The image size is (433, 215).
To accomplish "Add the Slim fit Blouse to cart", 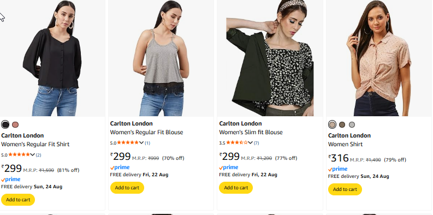I will click(236, 188).
